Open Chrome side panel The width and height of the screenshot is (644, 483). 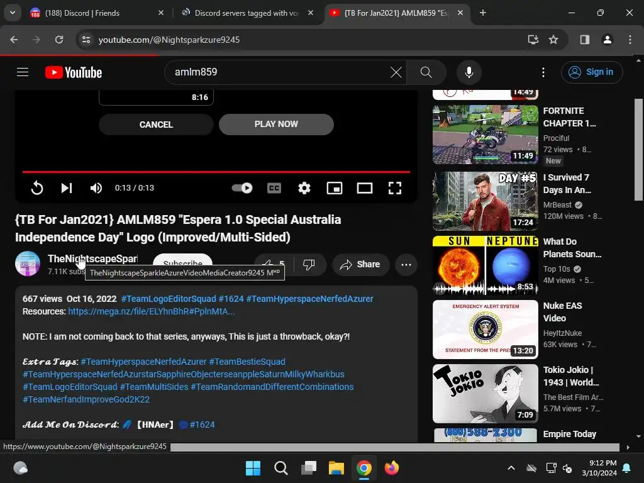[x=585, y=40]
